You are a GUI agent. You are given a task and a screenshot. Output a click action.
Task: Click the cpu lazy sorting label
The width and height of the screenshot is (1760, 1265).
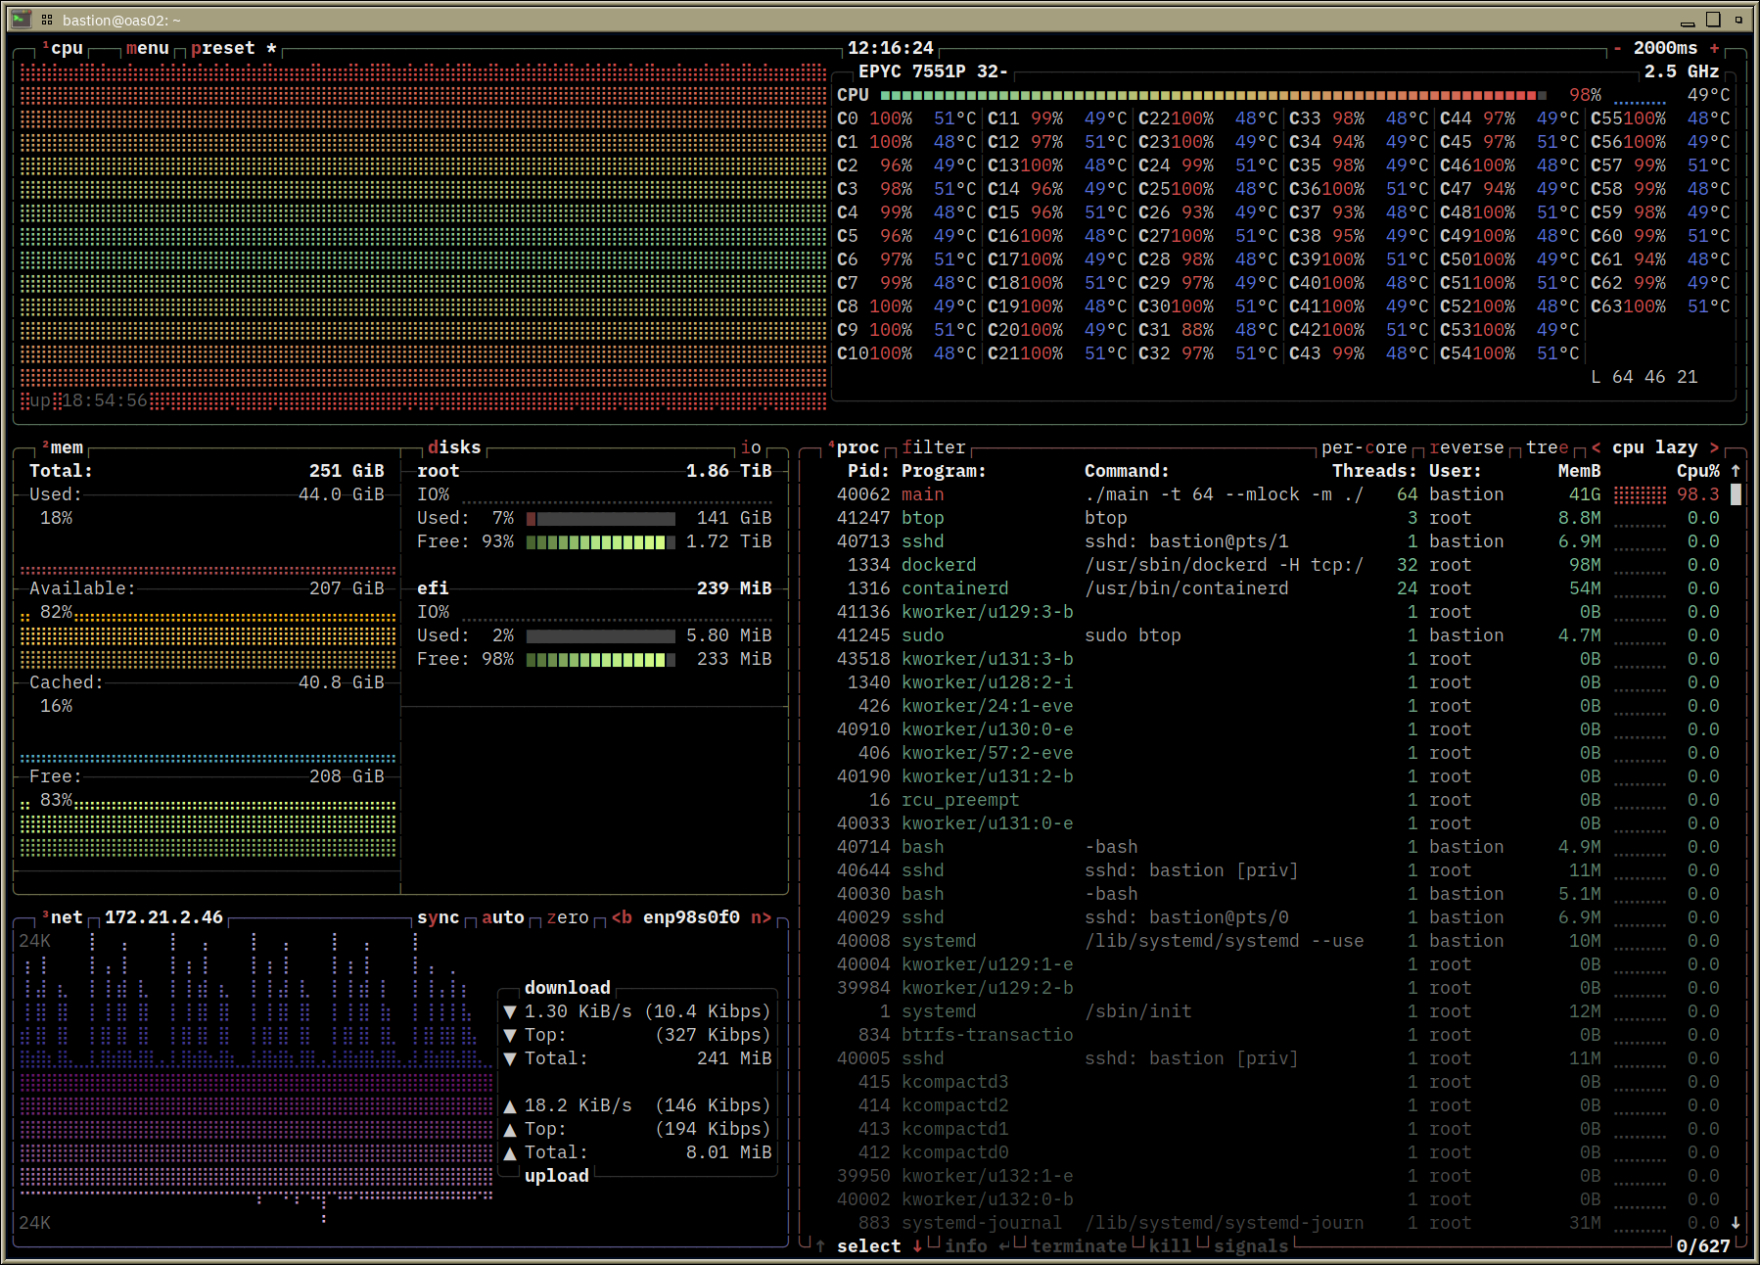coord(1655,447)
